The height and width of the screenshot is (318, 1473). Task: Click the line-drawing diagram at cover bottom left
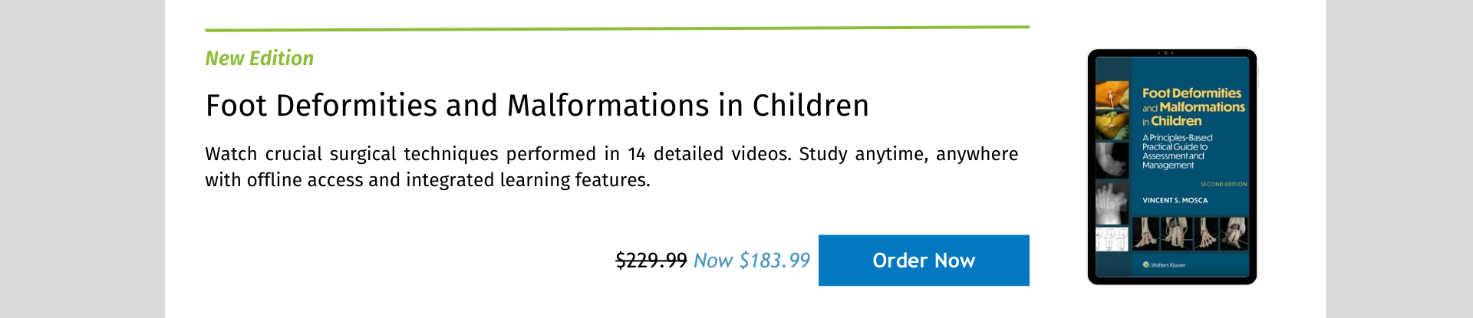(1112, 238)
